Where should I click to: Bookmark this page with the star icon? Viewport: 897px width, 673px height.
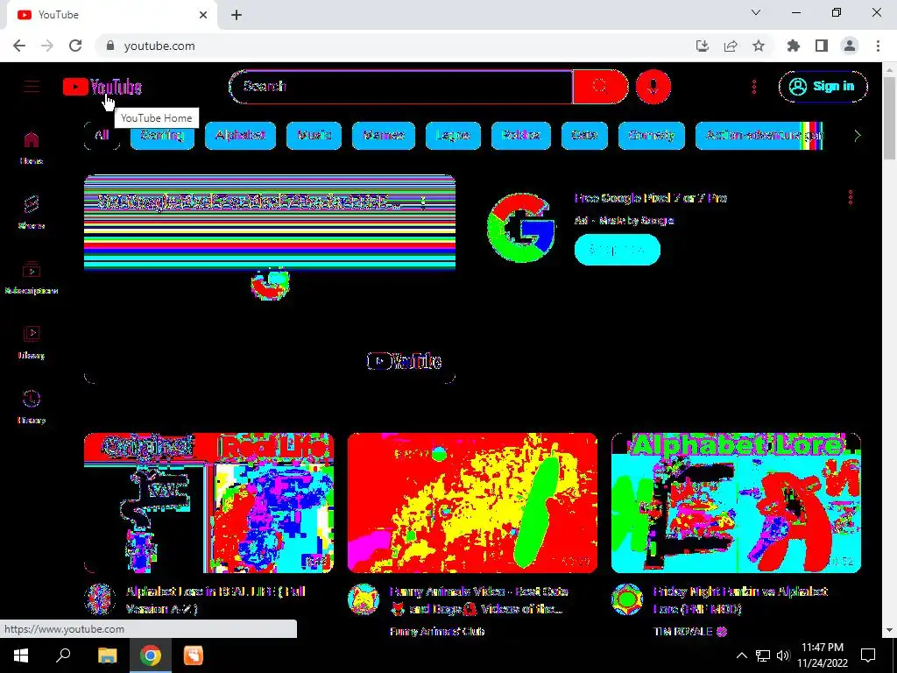click(759, 46)
